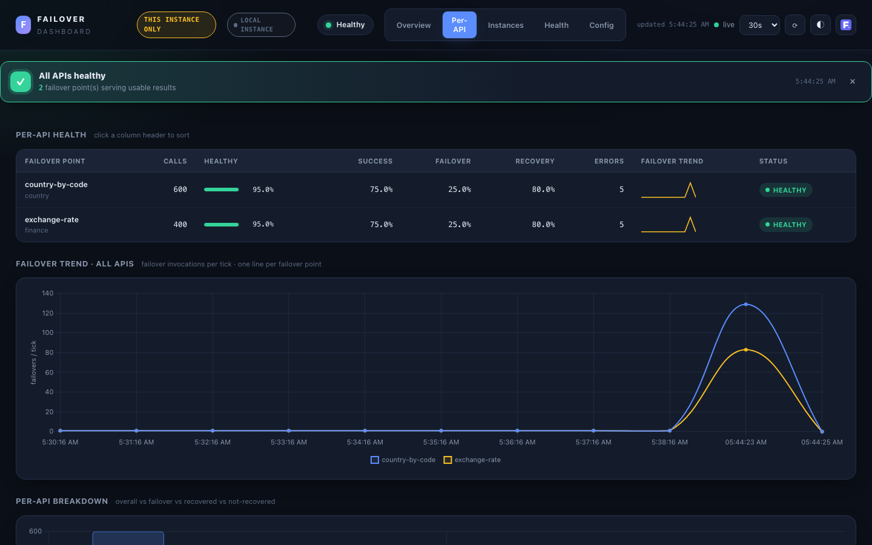Click the exchange-rate row name
The height and width of the screenshot is (545, 872).
pyautogui.click(x=51, y=220)
